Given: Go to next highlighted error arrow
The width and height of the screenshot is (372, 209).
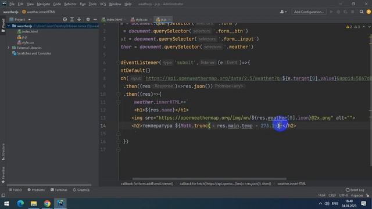Looking at the screenshot, I should coord(369,27).
